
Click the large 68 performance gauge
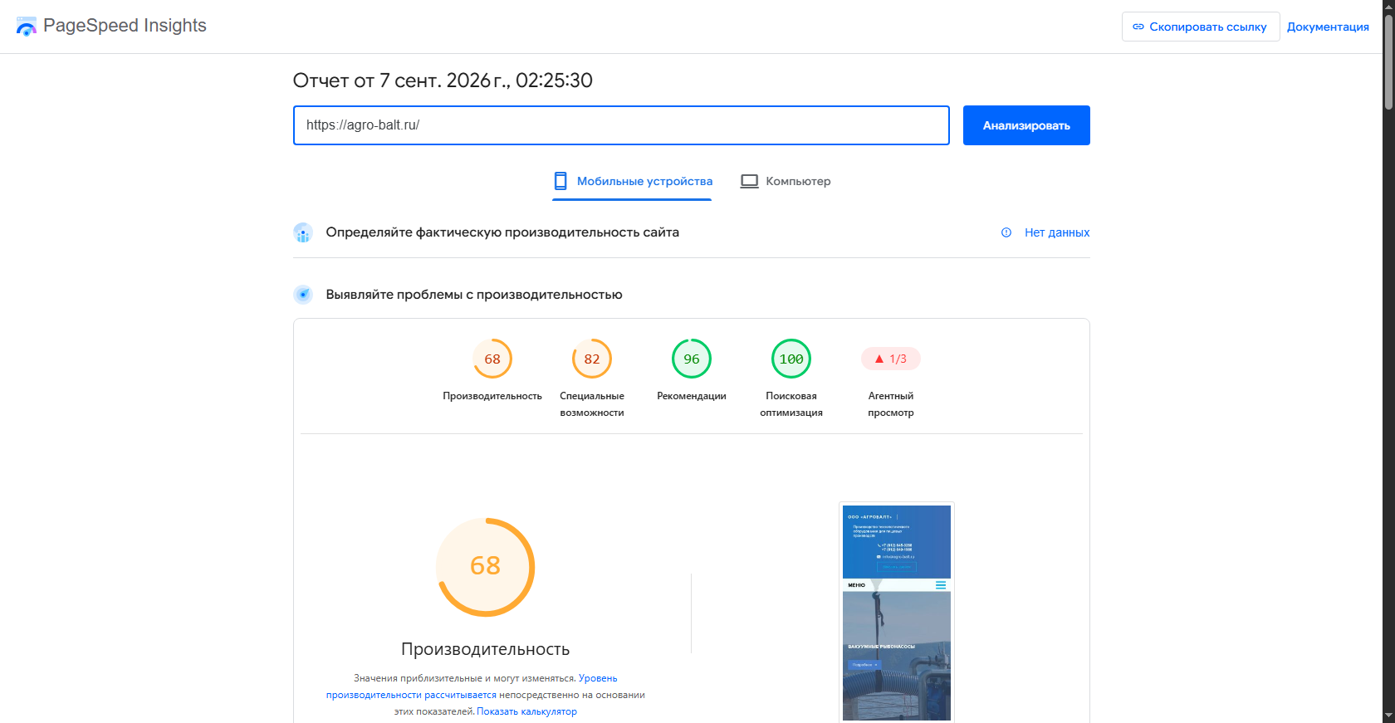click(486, 567)
